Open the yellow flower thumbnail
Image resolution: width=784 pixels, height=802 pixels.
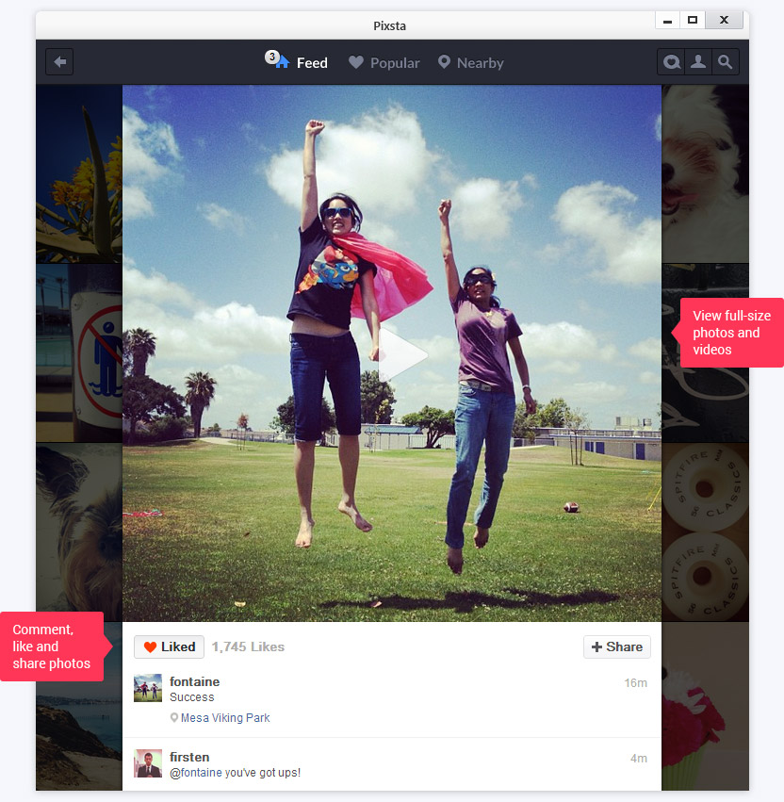pos(79,174)
